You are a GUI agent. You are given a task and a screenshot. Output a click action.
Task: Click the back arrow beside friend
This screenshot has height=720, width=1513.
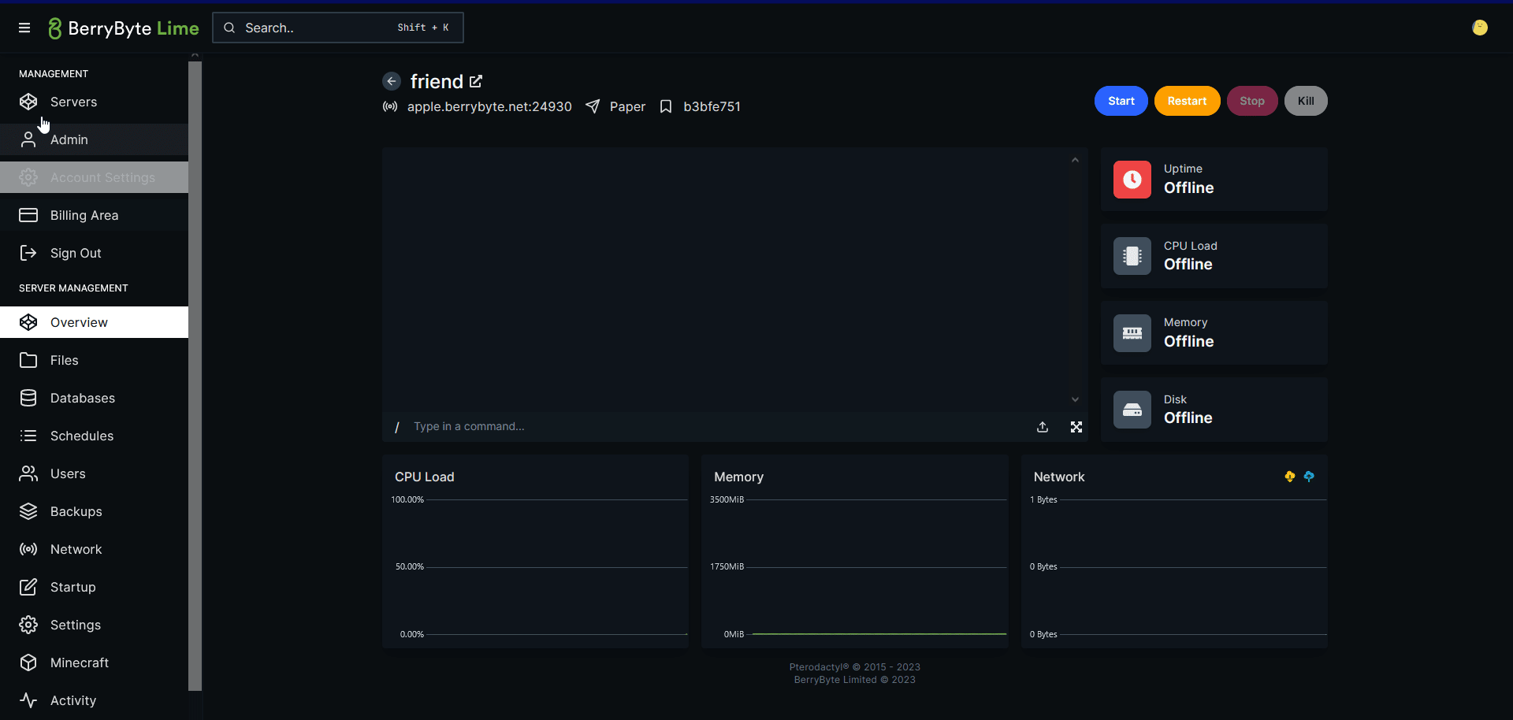coord(392,81)
